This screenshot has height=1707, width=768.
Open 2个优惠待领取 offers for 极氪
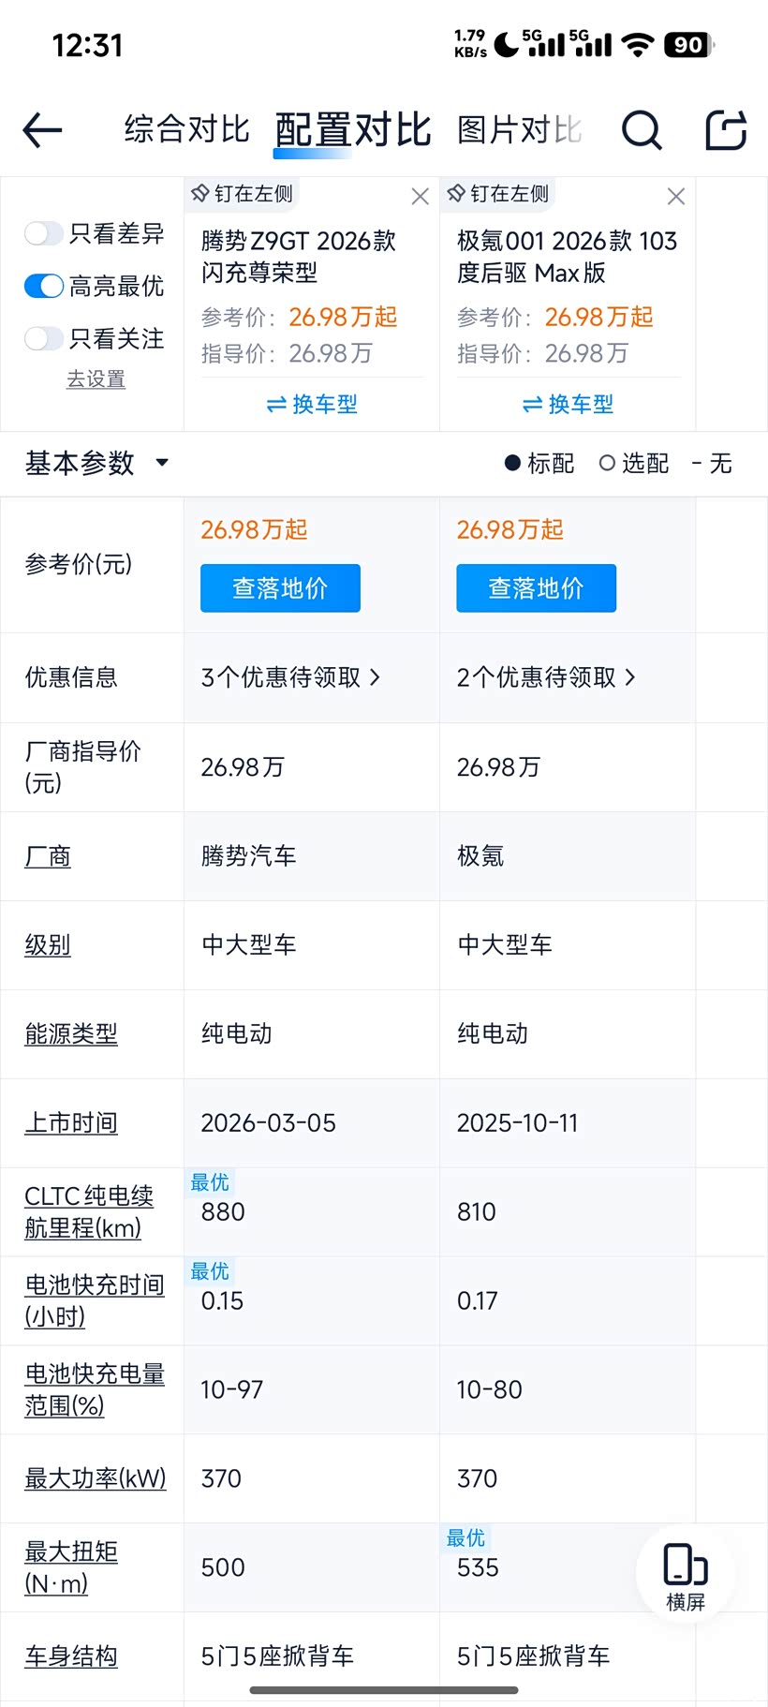(546, 677)
